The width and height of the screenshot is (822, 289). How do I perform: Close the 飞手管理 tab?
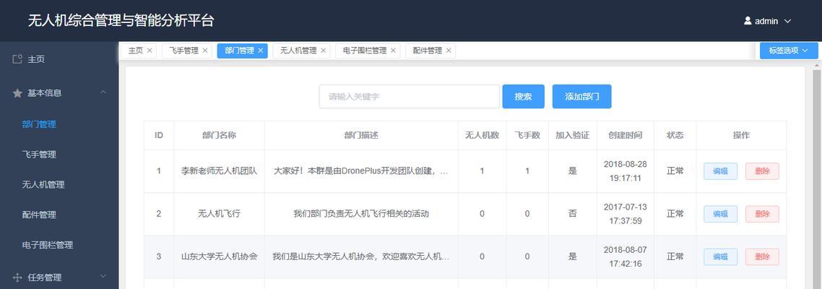coord(205,51)
